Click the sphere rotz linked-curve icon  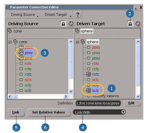pos(88,74)
